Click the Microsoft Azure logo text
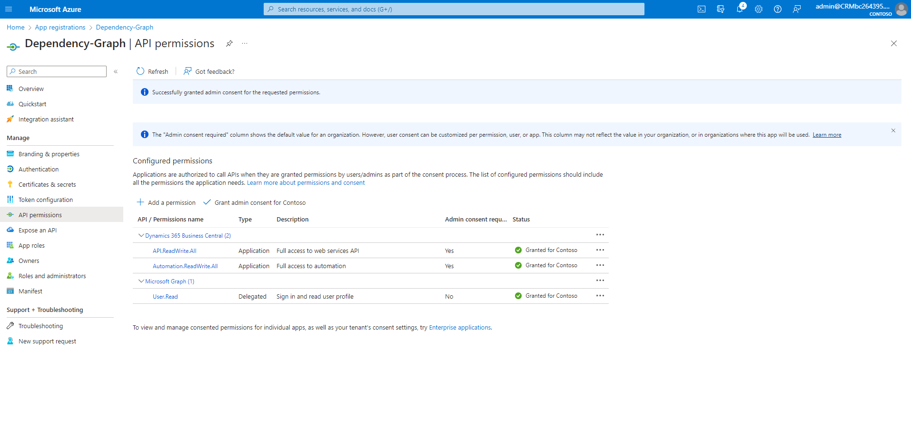911x442 pixels. pyautogui.click(x=55, y=9)
